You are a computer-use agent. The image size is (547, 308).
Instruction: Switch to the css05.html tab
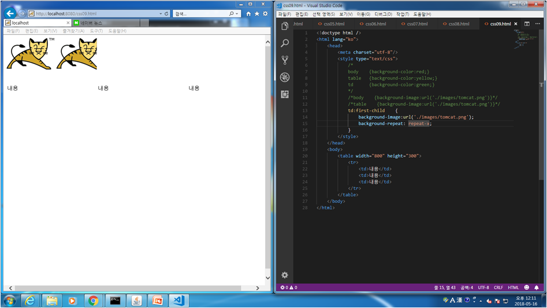tap(334, 24)
